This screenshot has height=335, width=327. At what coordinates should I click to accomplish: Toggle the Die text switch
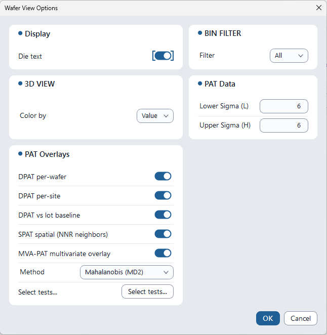pyautogui.click(x=163, y=56)
